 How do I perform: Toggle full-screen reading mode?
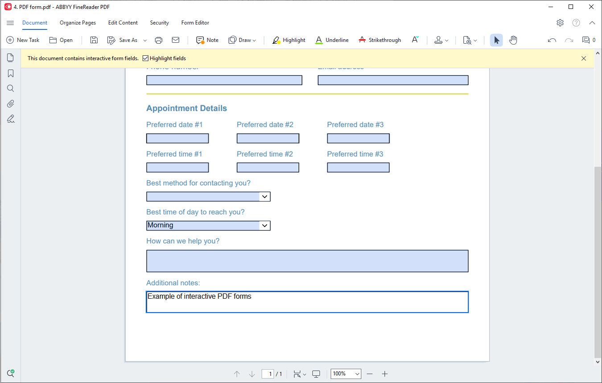click(x=316, y=374)
